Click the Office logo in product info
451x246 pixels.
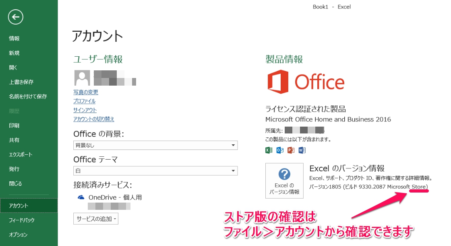click(x=306, y=82)
